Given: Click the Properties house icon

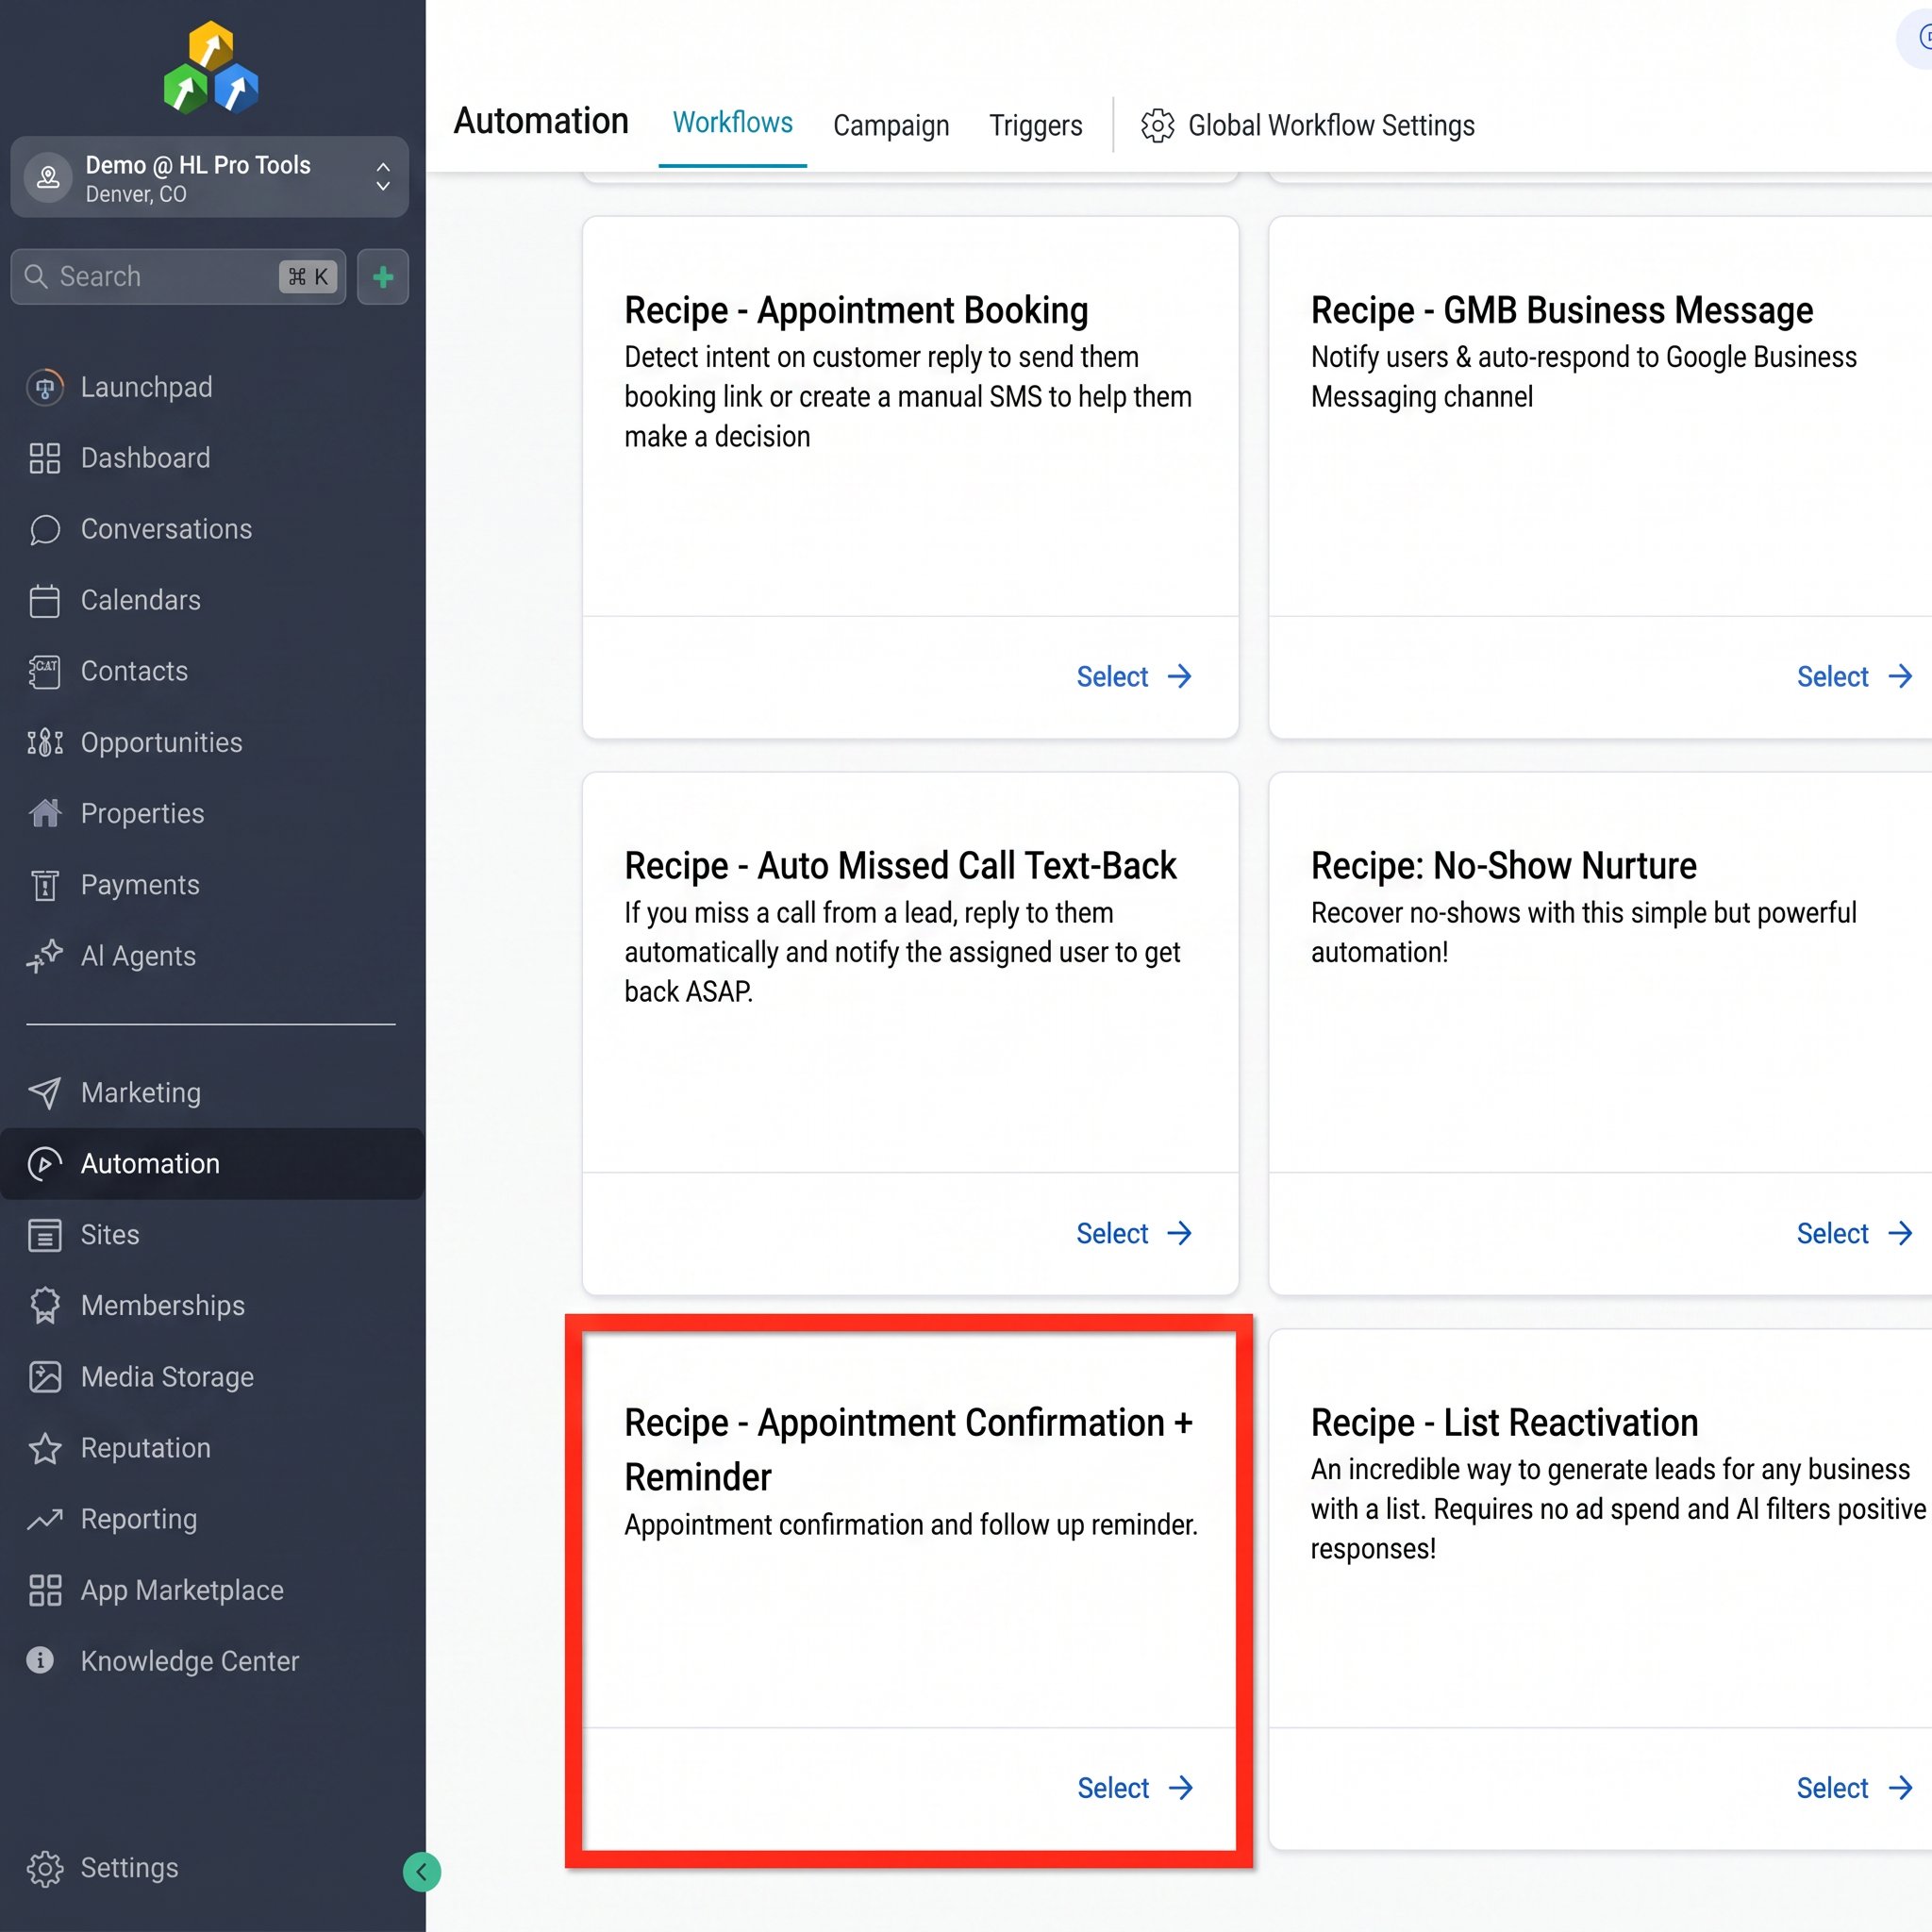Looking at the screenshot, I should [45, 813].
